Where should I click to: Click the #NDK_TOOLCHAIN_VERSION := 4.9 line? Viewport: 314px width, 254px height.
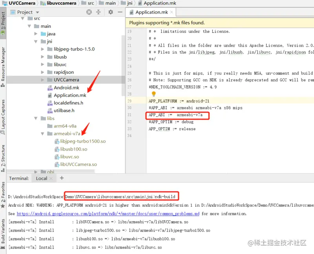click(x=183, y=87)
